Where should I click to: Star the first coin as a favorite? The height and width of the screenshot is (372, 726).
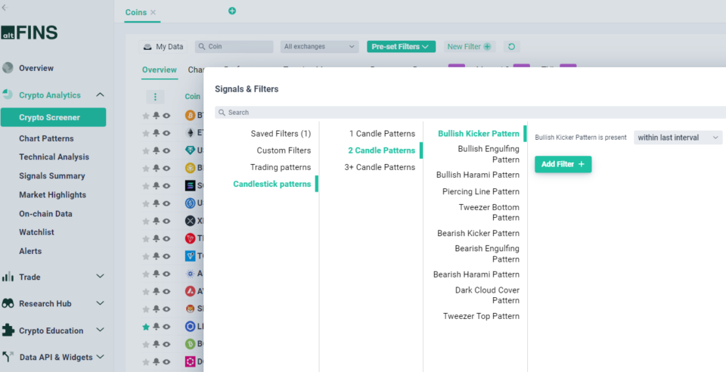pyautogui.click(x=147, y=116)
